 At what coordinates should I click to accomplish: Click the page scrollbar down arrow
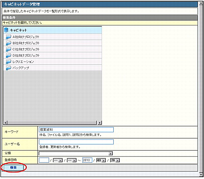[x=201, y=175]
